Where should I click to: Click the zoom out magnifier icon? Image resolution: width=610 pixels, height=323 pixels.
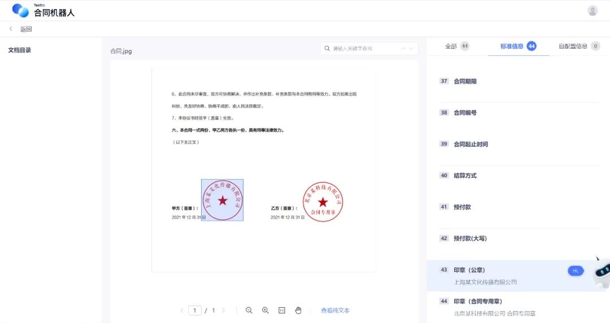(249, 311)
